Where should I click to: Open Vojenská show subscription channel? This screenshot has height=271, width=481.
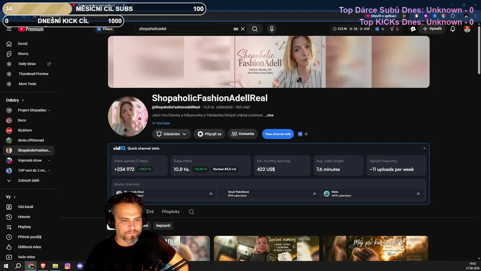(29, 160)
